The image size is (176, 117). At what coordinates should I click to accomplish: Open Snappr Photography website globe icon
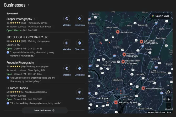[67, 19]
